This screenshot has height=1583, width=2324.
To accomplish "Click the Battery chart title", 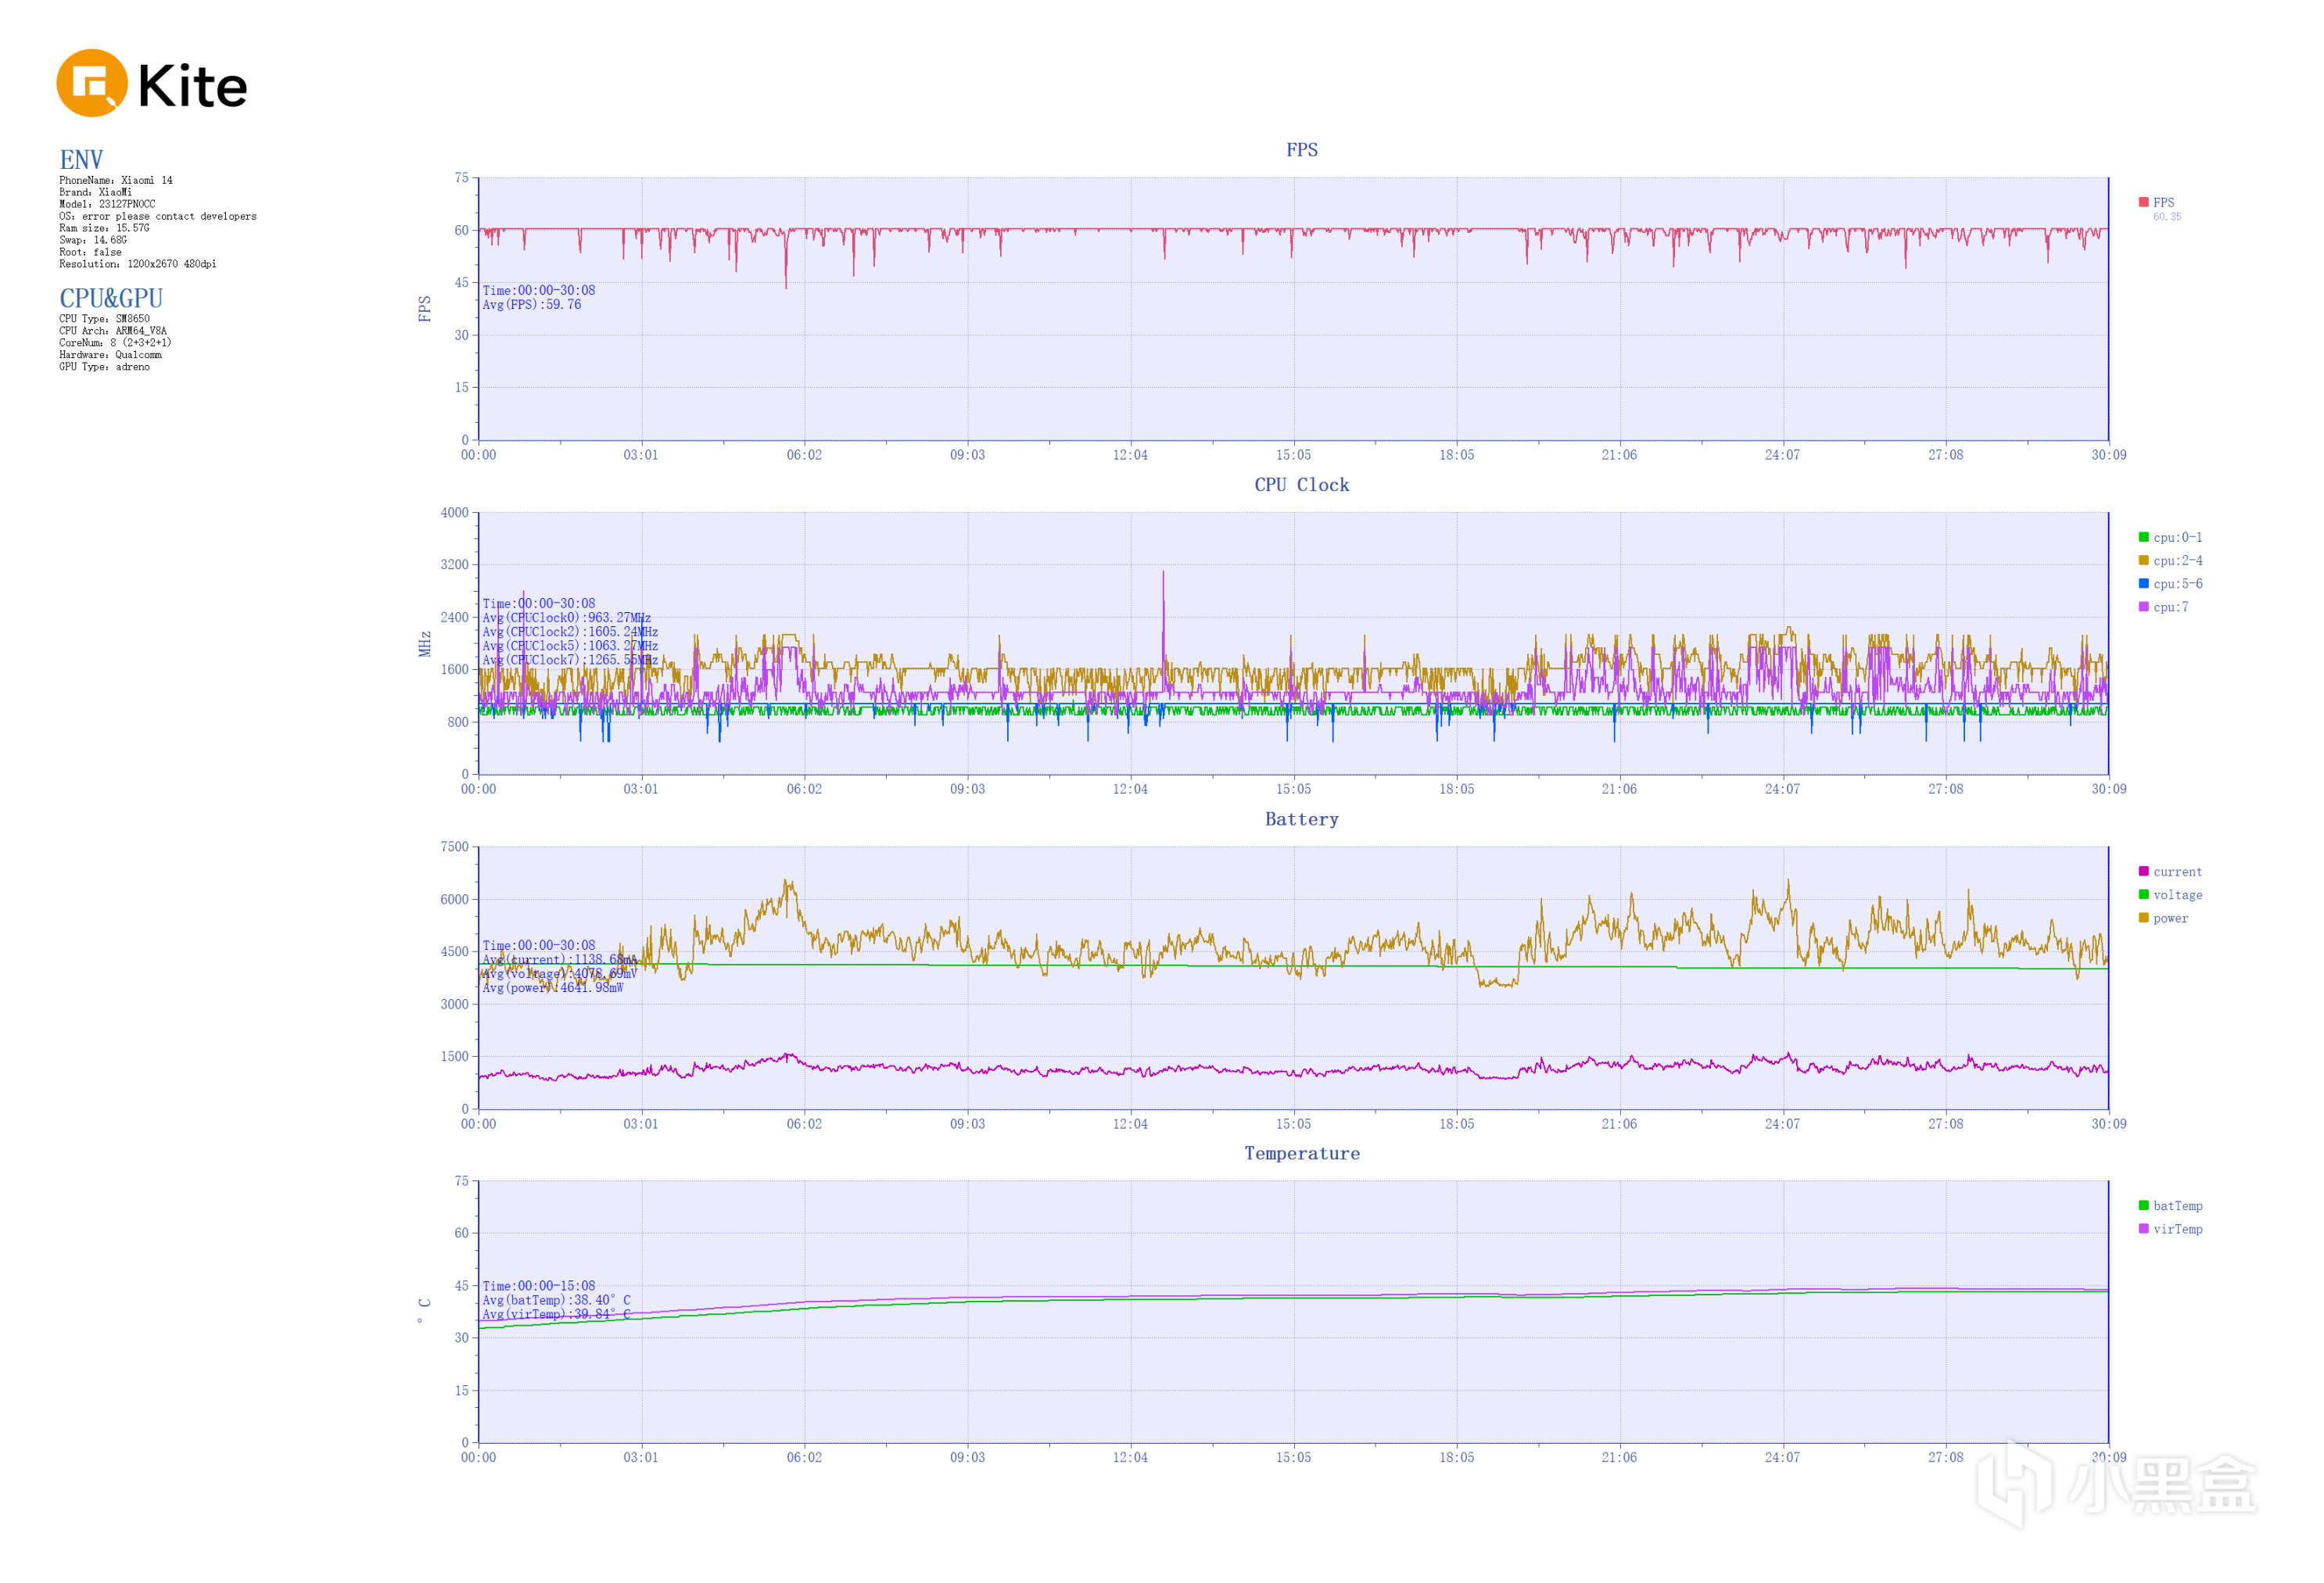I will [1301, 819].
